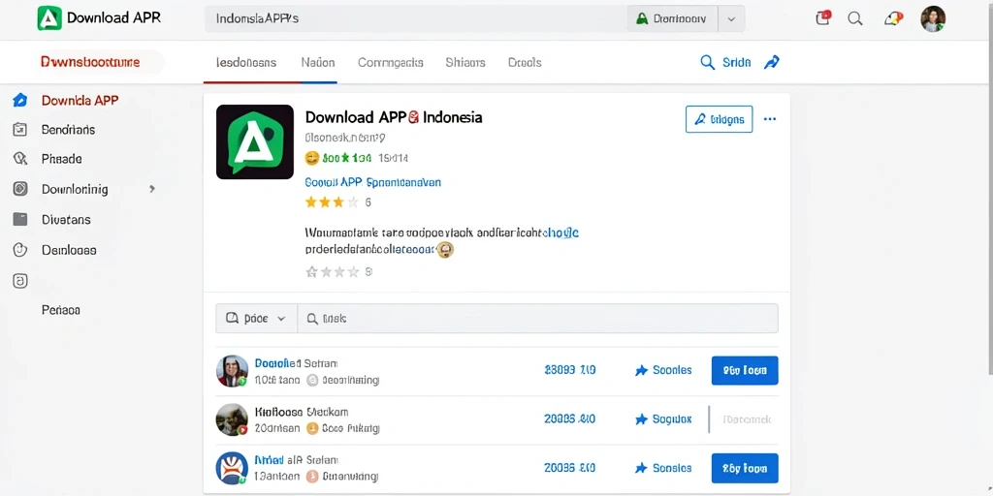
Task: Click the outlined button near app title
Action: (719, 119)
